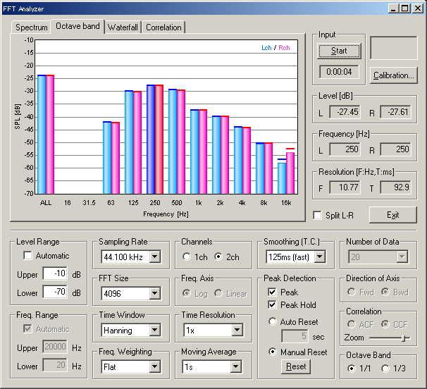Image resolution: width=427 pixels, height=389 pixels.
Task: Click the Exit button
Action: click(392, 215)
